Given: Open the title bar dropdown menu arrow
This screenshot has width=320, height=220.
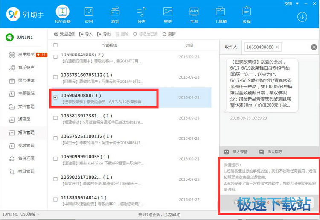Looking at the screenshot, I should coord(297,3).
